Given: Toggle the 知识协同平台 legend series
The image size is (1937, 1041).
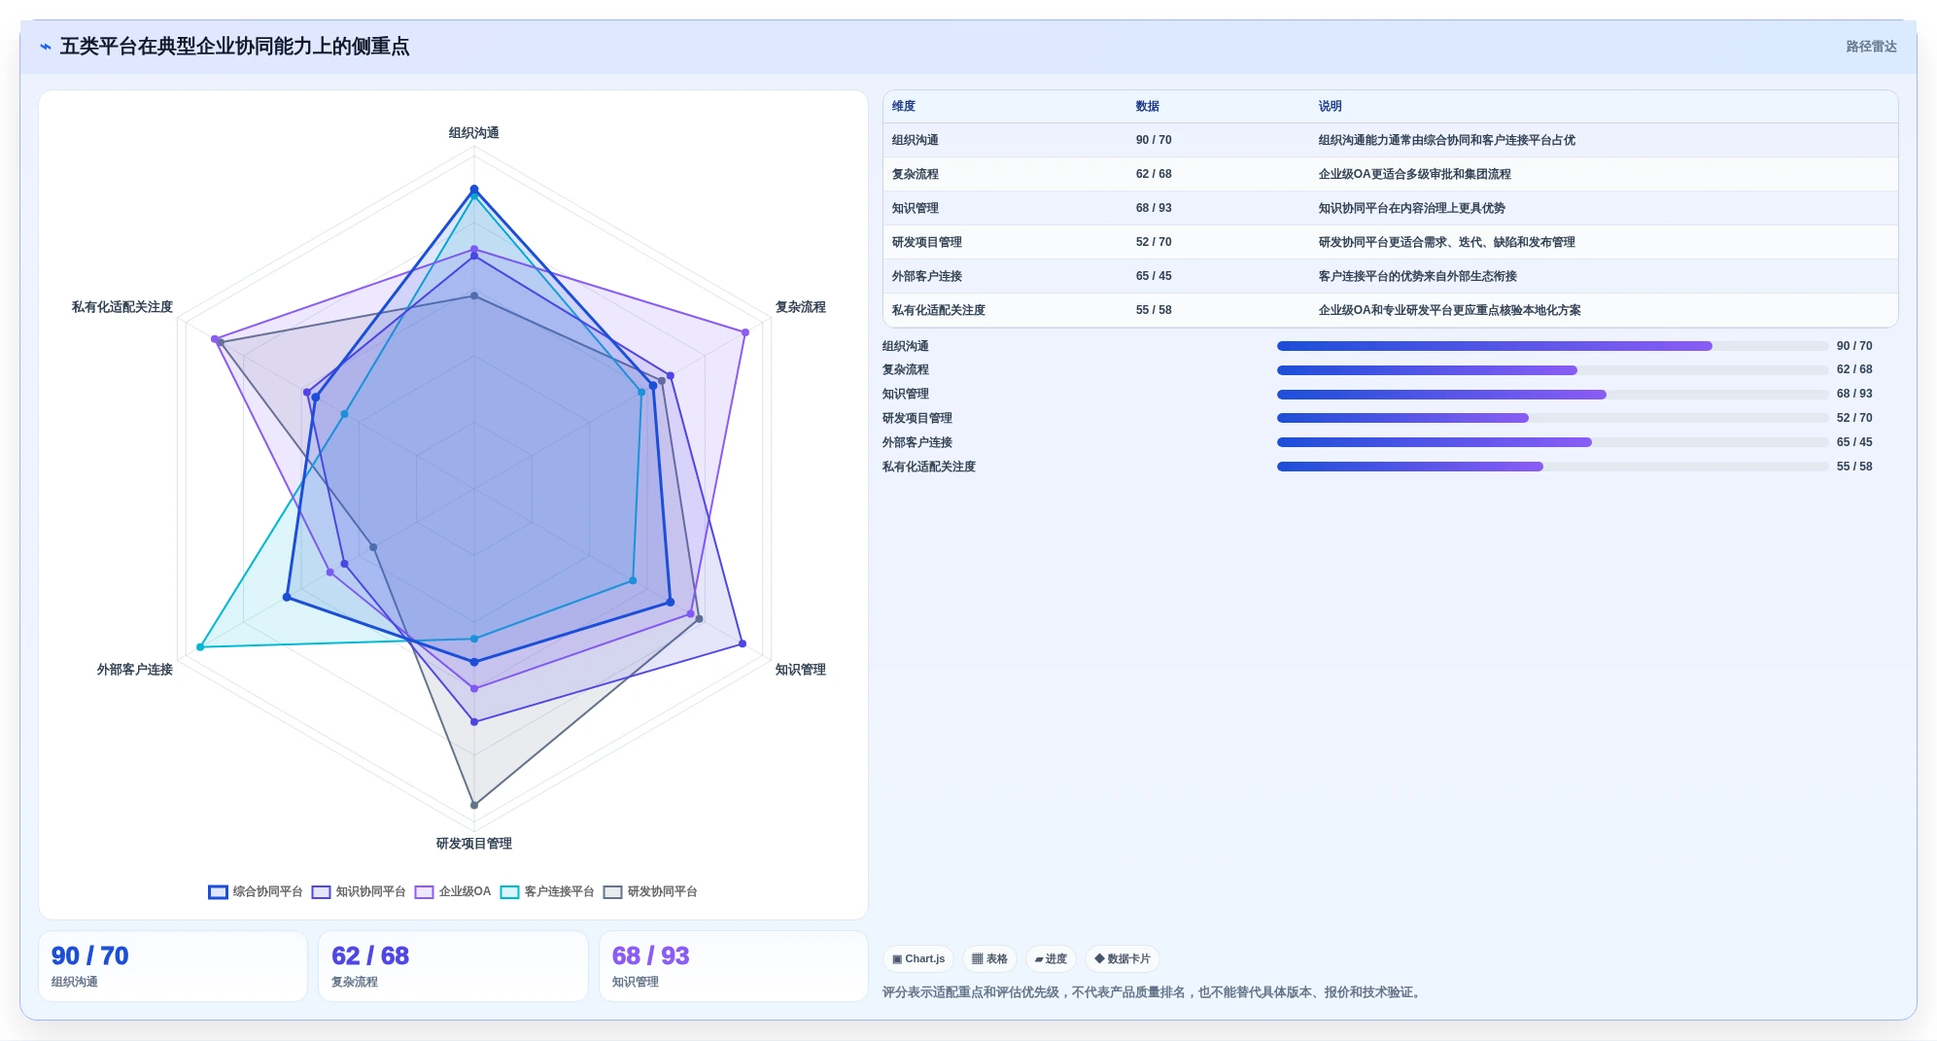Looking at the screenshot, I should tap(359, 891).
